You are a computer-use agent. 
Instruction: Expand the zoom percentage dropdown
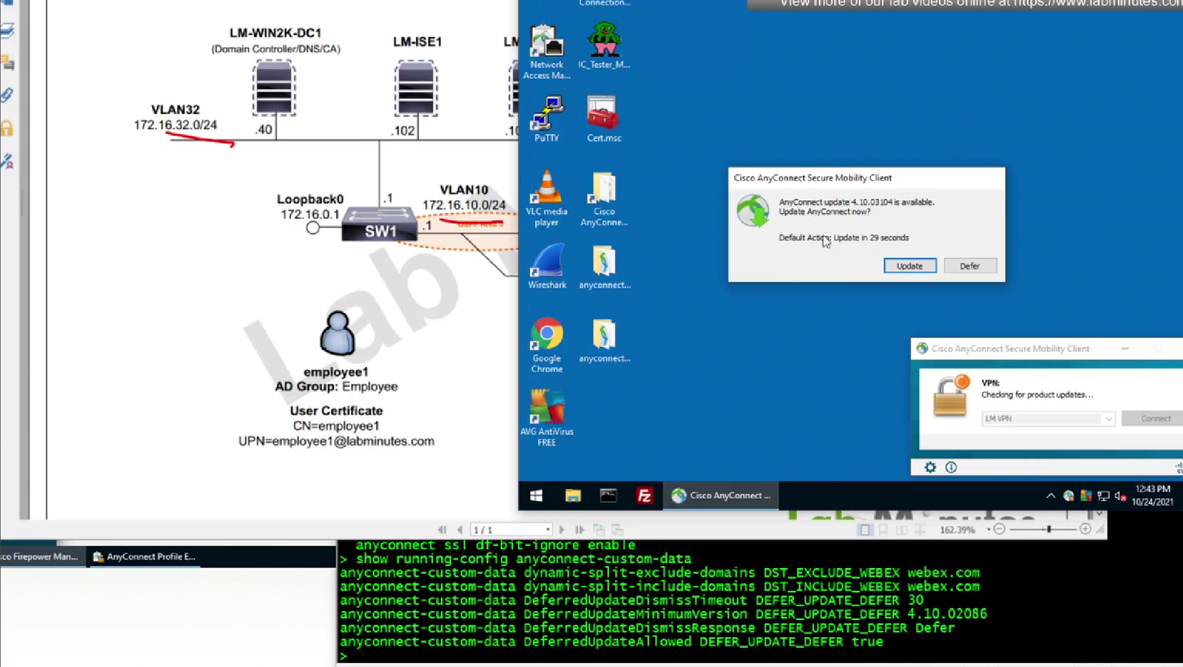click(x=988, y=530)
